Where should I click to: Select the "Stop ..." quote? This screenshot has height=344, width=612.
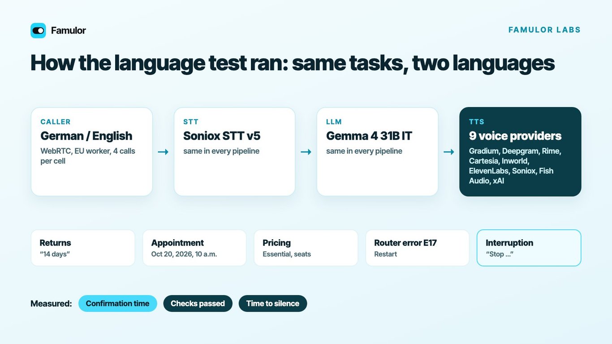pyautogui.click(x=500, y=254)
